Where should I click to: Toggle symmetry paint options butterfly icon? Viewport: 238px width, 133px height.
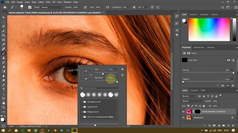(x=158, y=7)
